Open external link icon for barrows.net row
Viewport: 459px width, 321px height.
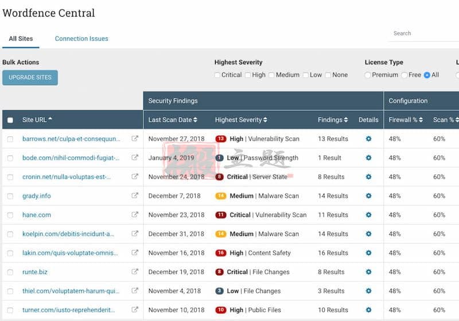(135, 138)
